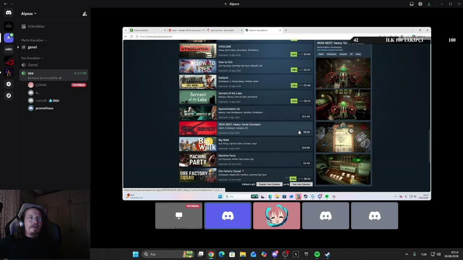463x260 pixels.
Task: Open Discord inbox icon in title bar
Action: click(412, 4)
